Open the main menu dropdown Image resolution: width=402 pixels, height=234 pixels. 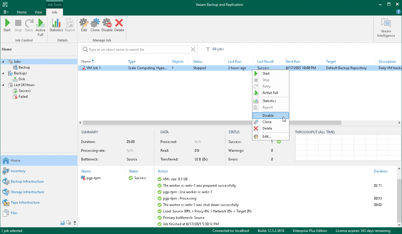click(6, 12)
